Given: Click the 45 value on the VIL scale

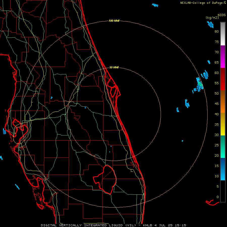Looking at the screenshot, I should [217, 104].
